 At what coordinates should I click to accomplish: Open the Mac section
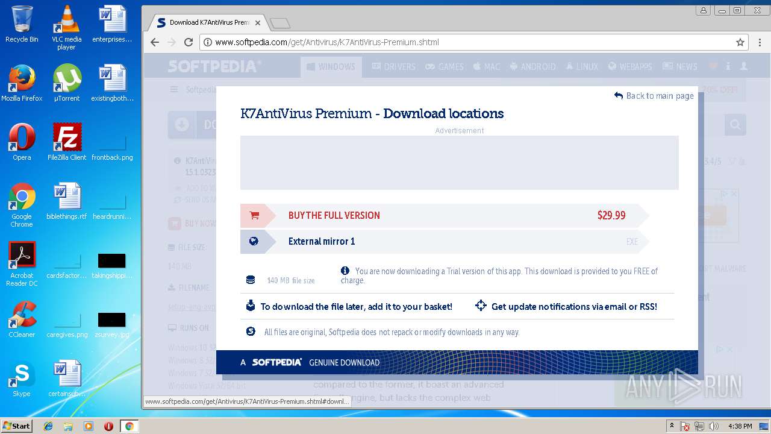[x=487, y=66]
